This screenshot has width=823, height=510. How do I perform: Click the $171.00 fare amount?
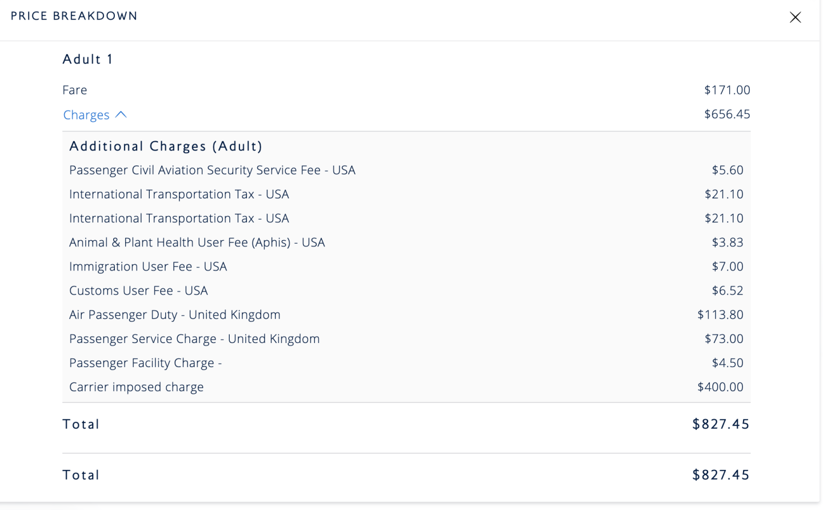tap(726, 90)
